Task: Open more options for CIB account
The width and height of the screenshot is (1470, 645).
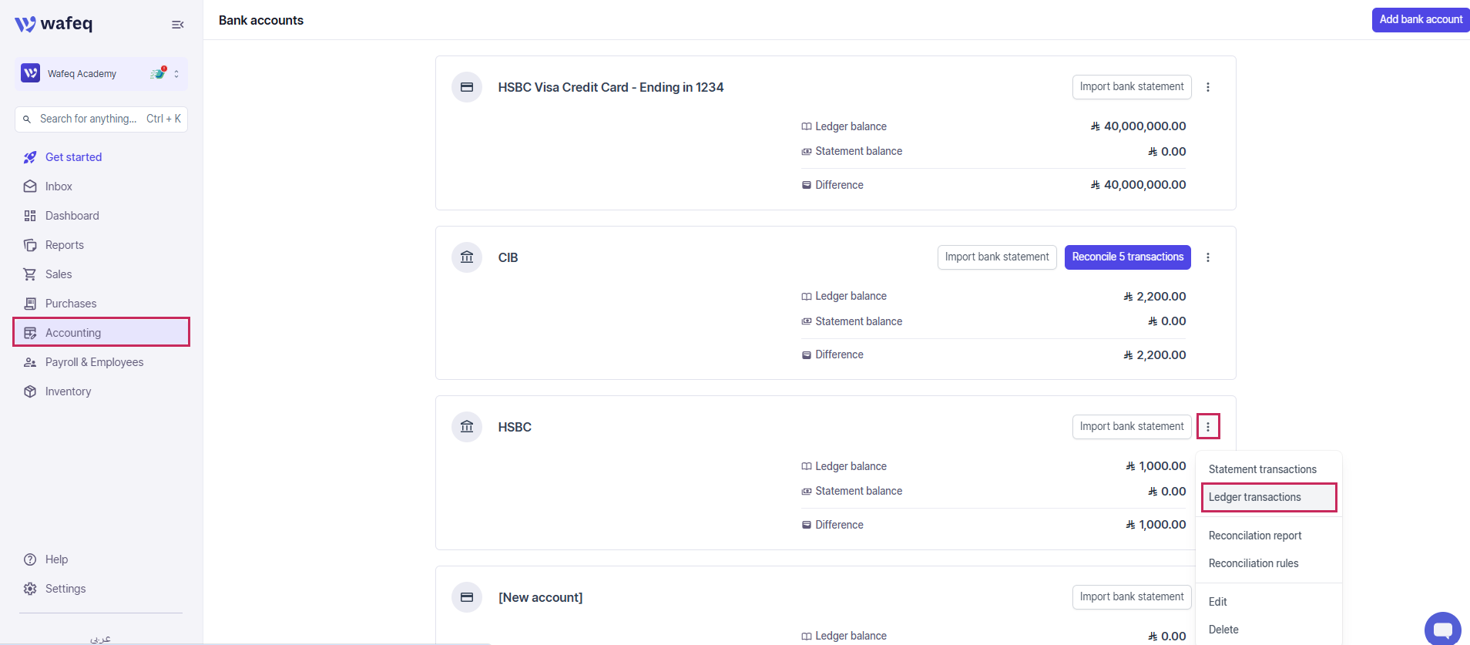Action: point(1208,257)
